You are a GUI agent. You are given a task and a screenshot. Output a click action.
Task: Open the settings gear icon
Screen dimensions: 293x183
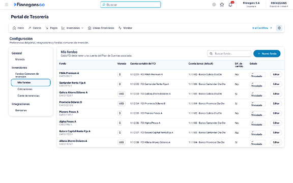click(x=279, y=28)
